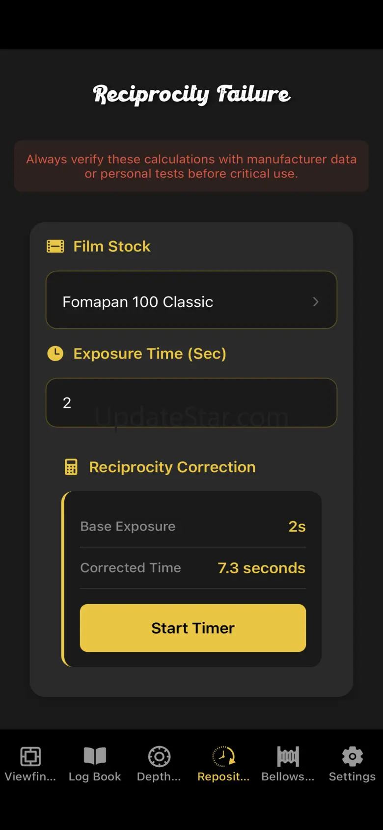Screen dimensions: 383x830
Task: Tap the film strip icon beside Film Stock
Action: pos(55,246)
